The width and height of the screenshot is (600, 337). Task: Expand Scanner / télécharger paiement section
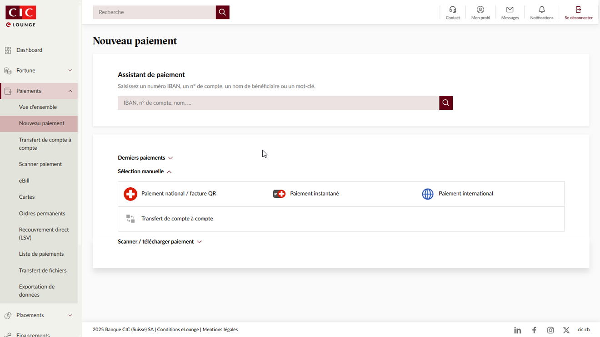tap(159, 242)
